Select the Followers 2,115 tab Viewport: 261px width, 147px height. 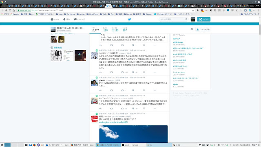(115, 29)
